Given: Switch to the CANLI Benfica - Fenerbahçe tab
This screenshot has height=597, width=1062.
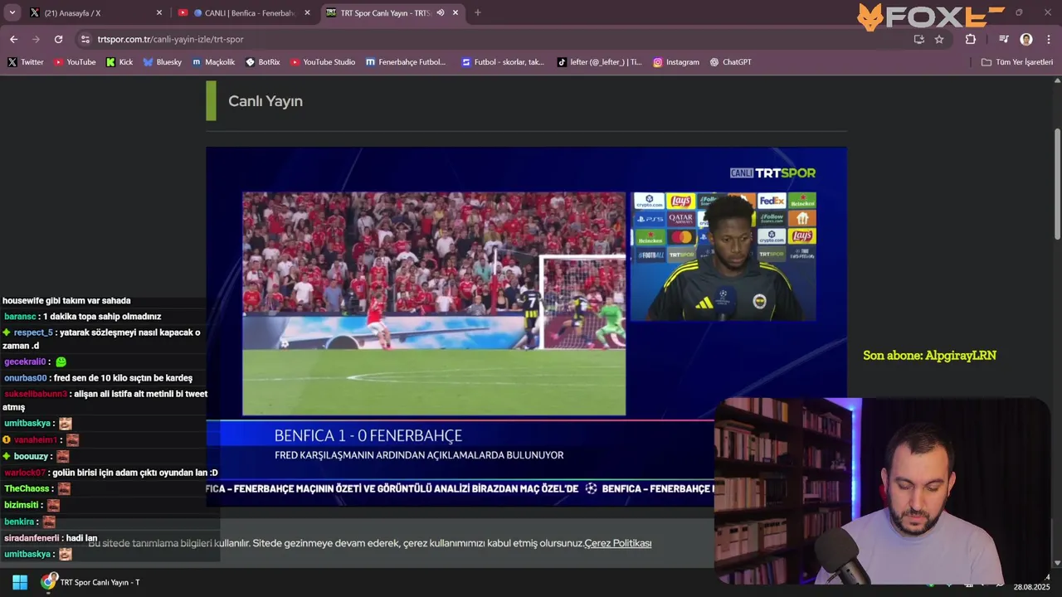Looking at the screenshot, I should pos(245,12).
